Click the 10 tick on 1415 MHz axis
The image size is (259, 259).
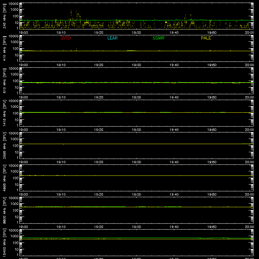coord(17,120)
